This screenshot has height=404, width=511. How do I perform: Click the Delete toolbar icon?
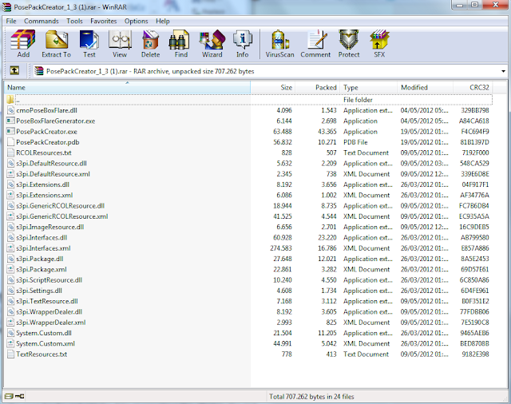click(x=151, y=44)
